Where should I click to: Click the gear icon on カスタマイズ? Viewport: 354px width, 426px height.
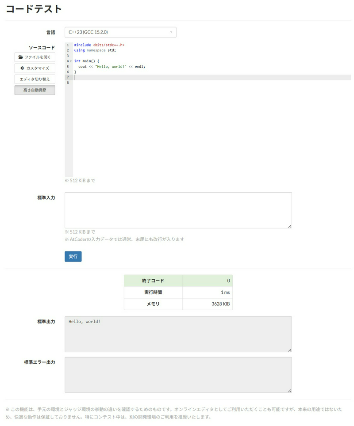22,68
